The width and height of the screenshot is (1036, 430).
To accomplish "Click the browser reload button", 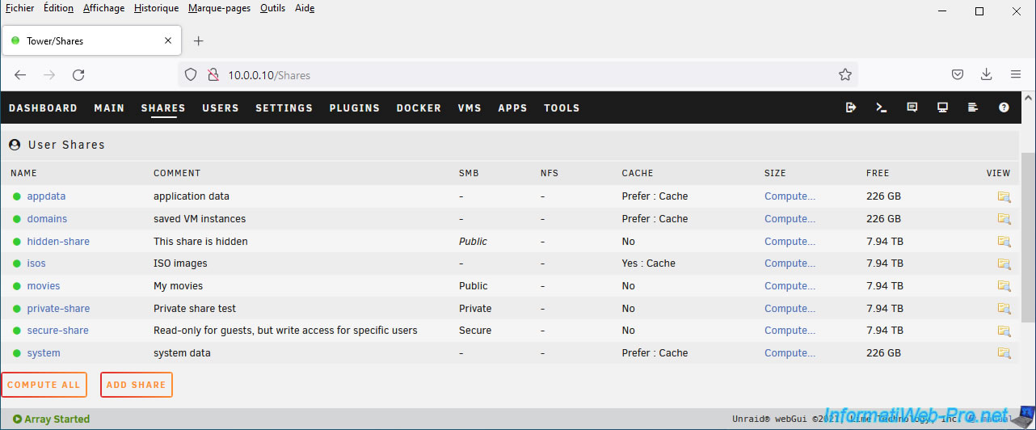I will tap(78, 75).
